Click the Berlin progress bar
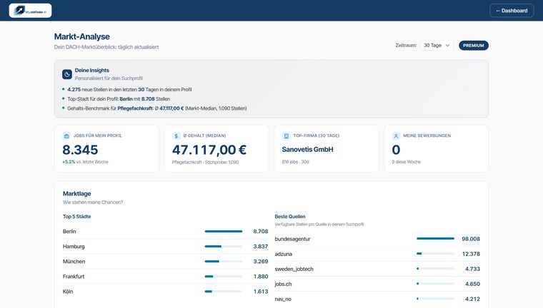Image resolution: width=543 pixels, height=308 pixels. (224, 231)
